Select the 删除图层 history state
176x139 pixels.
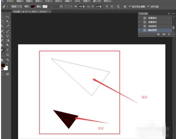point(155,30)
